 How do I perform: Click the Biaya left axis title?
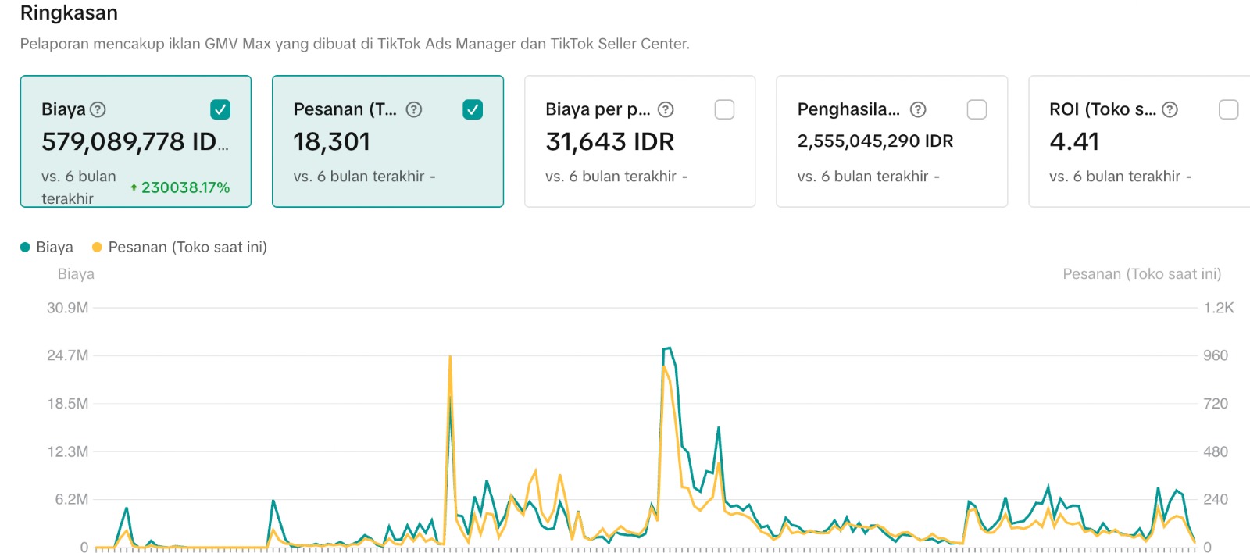(76, 274)
